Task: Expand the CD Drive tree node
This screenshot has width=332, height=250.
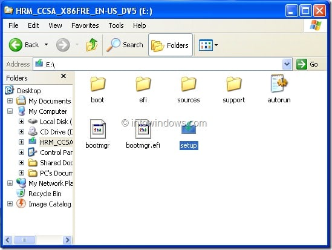Action: [21, 131]
